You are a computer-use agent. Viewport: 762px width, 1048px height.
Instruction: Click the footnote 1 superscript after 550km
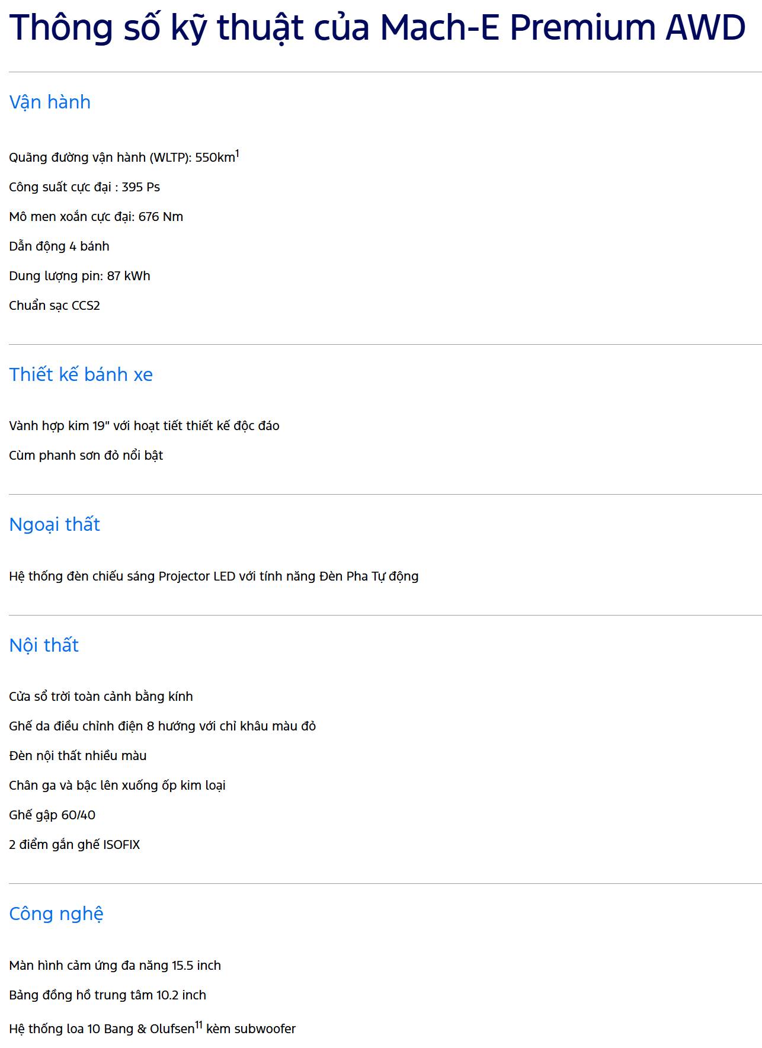click(x=237, y=153)
